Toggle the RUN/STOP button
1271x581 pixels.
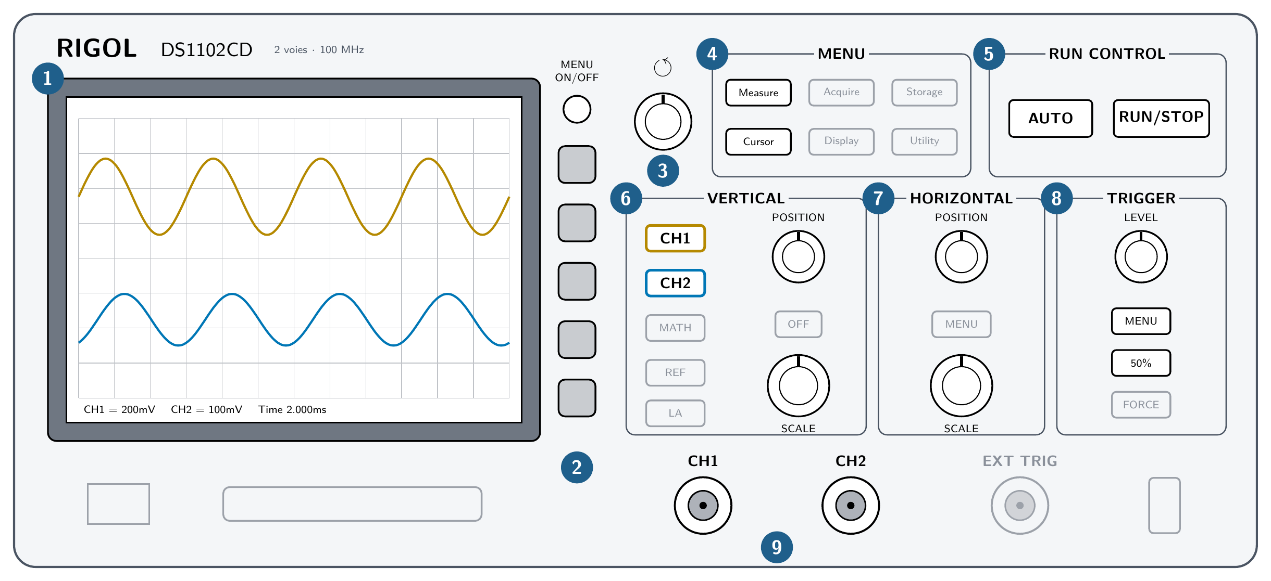(x=1161, y=118)
